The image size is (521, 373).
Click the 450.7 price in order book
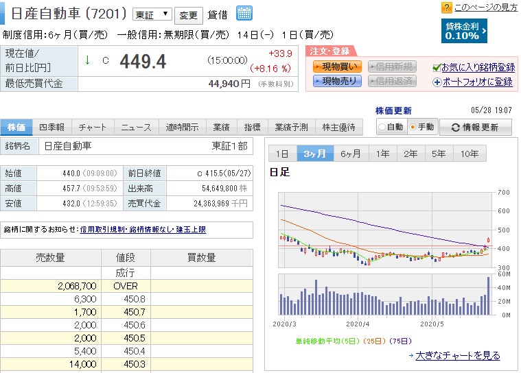135,312
